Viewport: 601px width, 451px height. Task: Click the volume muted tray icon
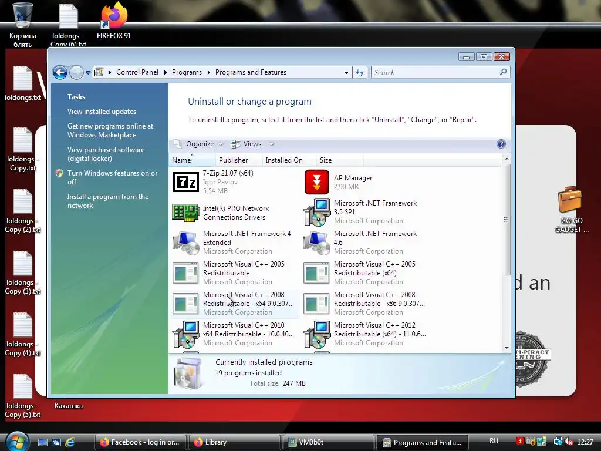tap(569, 442)
